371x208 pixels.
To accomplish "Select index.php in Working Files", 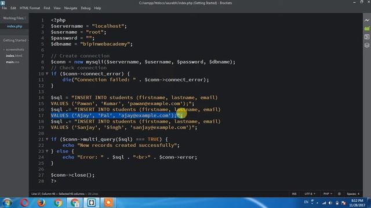I will click(14, 26).
